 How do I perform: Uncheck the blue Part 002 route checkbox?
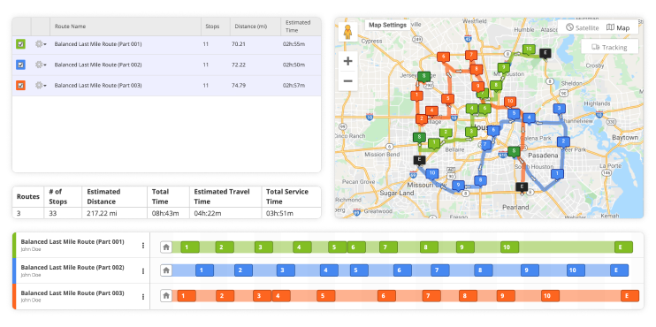21,65
